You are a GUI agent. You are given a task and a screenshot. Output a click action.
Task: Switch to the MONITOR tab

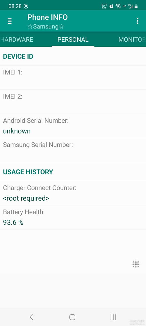pos(131,40)
